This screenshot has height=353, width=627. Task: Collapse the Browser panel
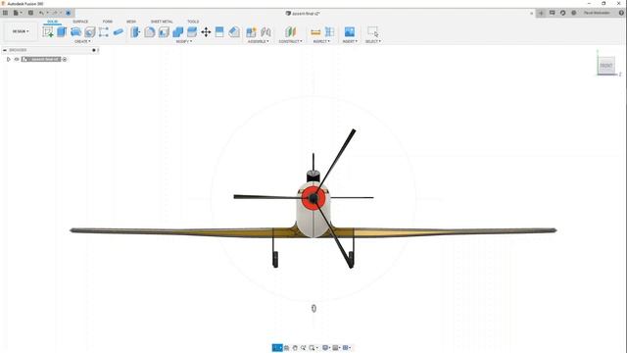(x=5, y=50)
